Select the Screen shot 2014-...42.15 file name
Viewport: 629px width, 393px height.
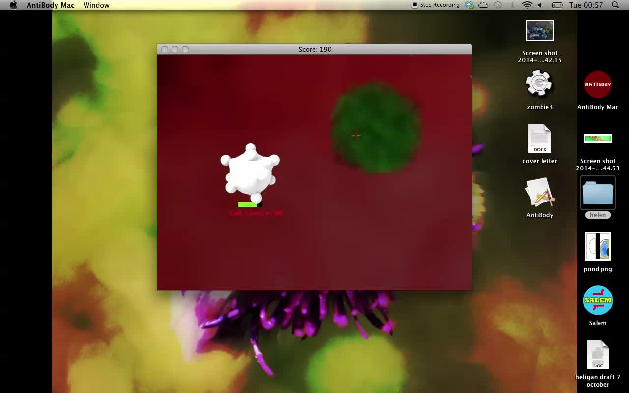click(540, 56)
